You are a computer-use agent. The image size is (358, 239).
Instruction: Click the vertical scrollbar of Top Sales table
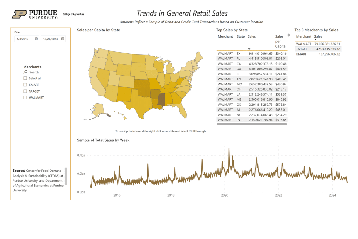point(288,35)
